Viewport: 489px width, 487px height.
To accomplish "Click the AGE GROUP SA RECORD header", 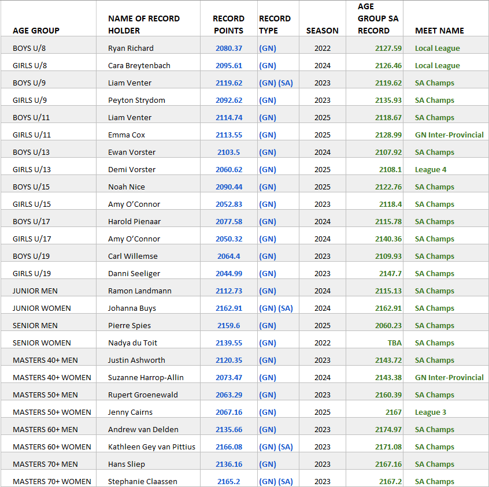I will point(378,18).
